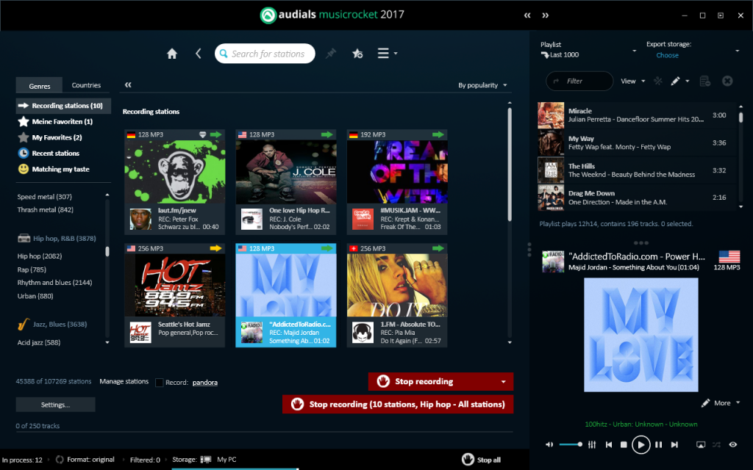This screenshot has height=470, width=753.
Task: Expand the playlist View dropdown
Action: click(x=632, y=81)
